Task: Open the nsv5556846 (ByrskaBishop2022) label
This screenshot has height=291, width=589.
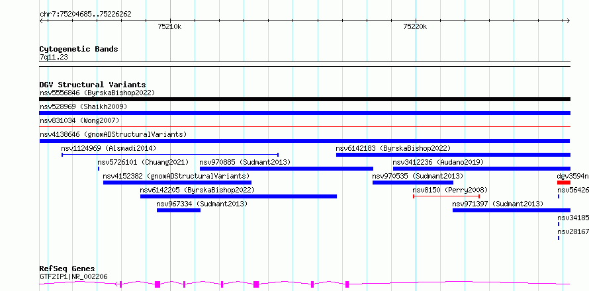Action: tap(97, 93)
